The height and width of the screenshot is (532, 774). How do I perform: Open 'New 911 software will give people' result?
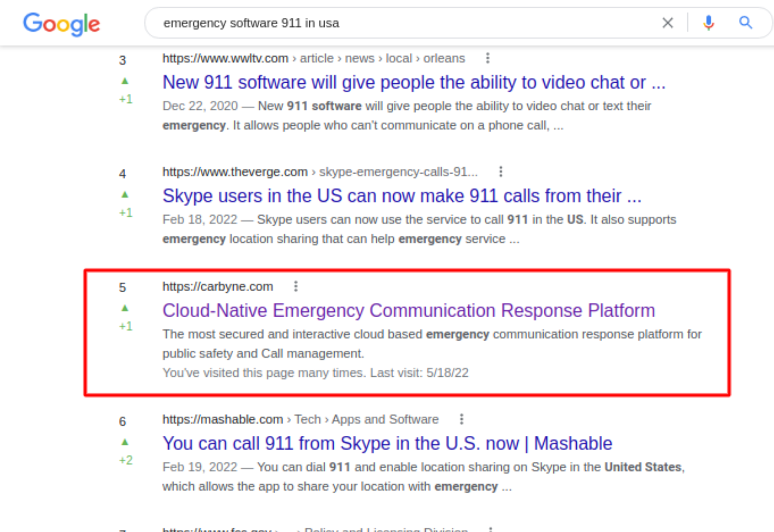[414, 83]
